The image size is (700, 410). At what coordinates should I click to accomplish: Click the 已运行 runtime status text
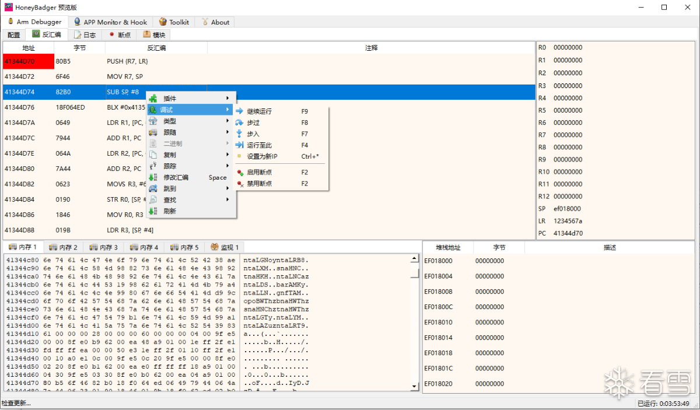663,404
